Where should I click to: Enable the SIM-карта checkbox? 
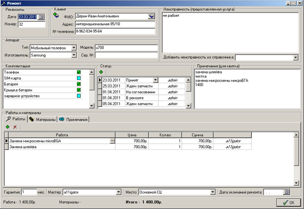pos(79,78)
